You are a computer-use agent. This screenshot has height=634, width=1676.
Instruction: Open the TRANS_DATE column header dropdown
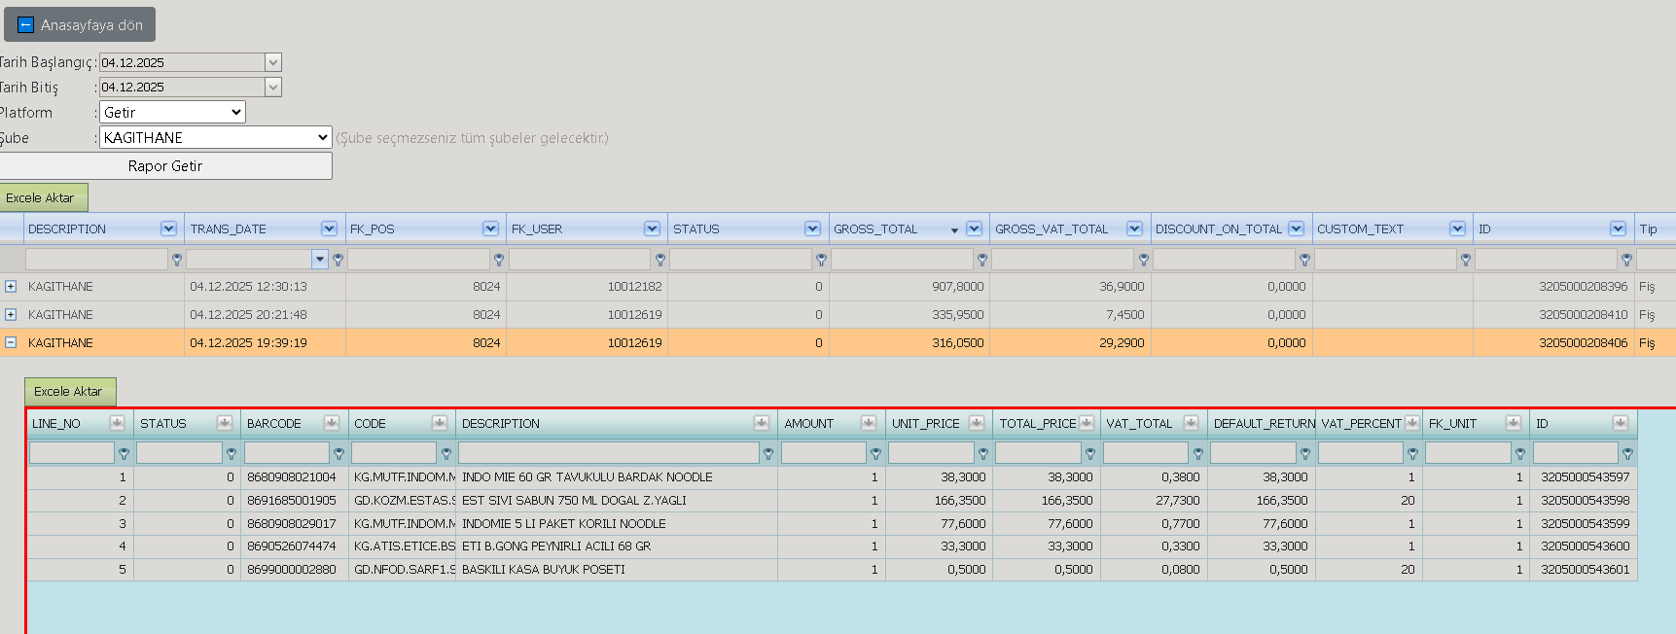(x=329, y=229)
